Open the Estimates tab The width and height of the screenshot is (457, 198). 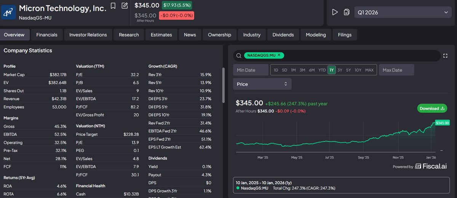(161, 35)
